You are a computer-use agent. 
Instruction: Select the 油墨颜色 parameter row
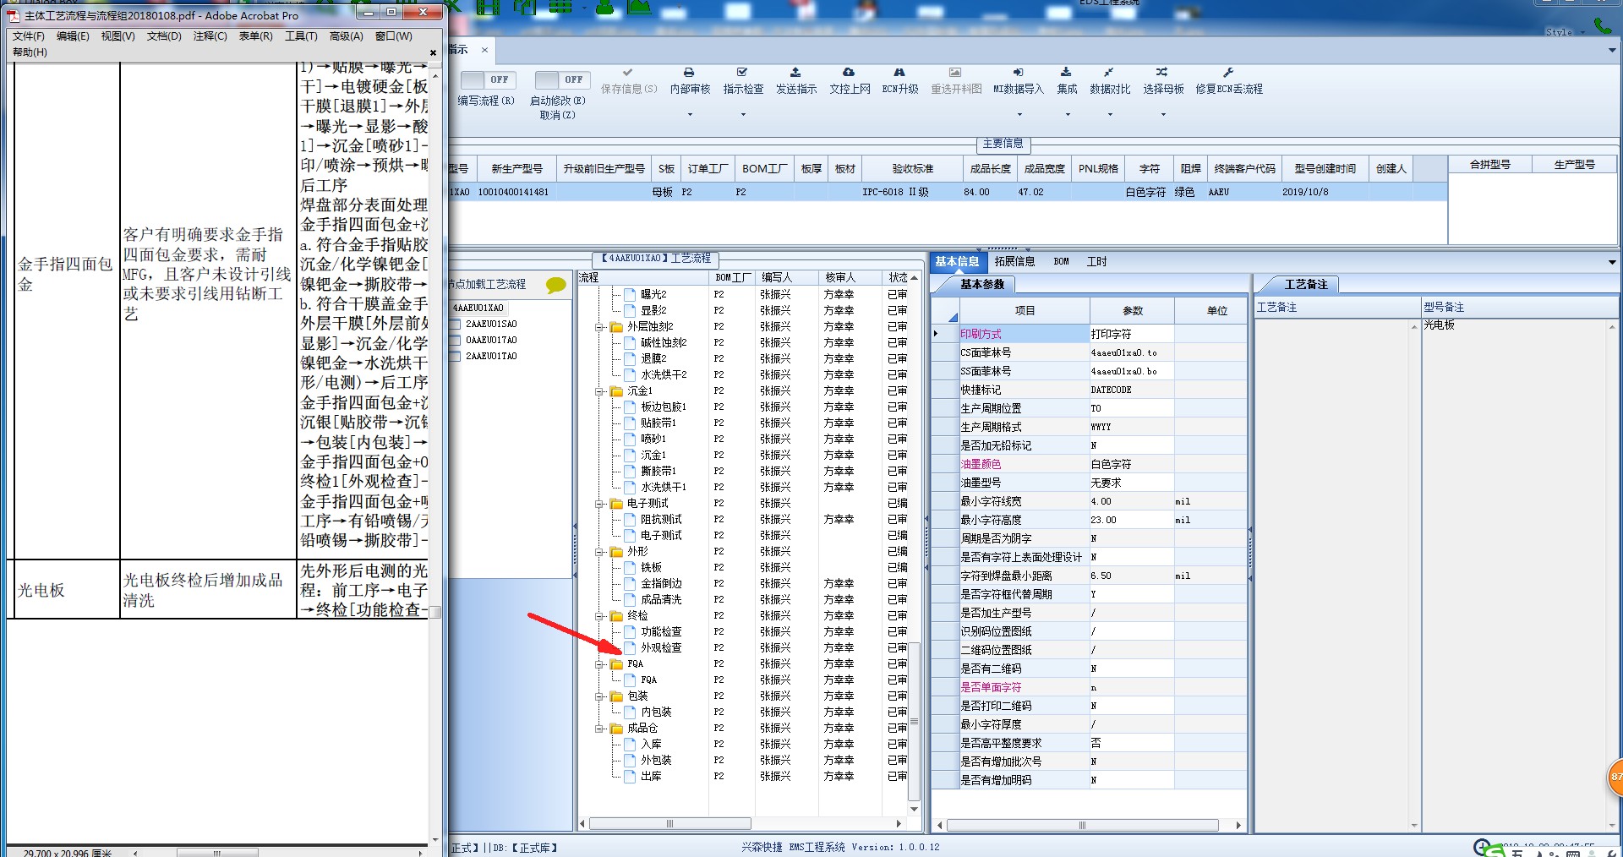1090,465
